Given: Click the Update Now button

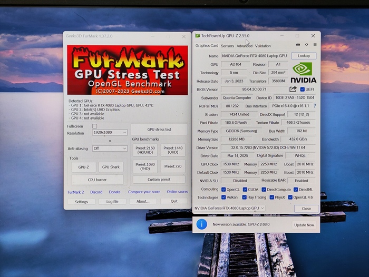Looking at the screenshot, I should click(x=304, y=225).
